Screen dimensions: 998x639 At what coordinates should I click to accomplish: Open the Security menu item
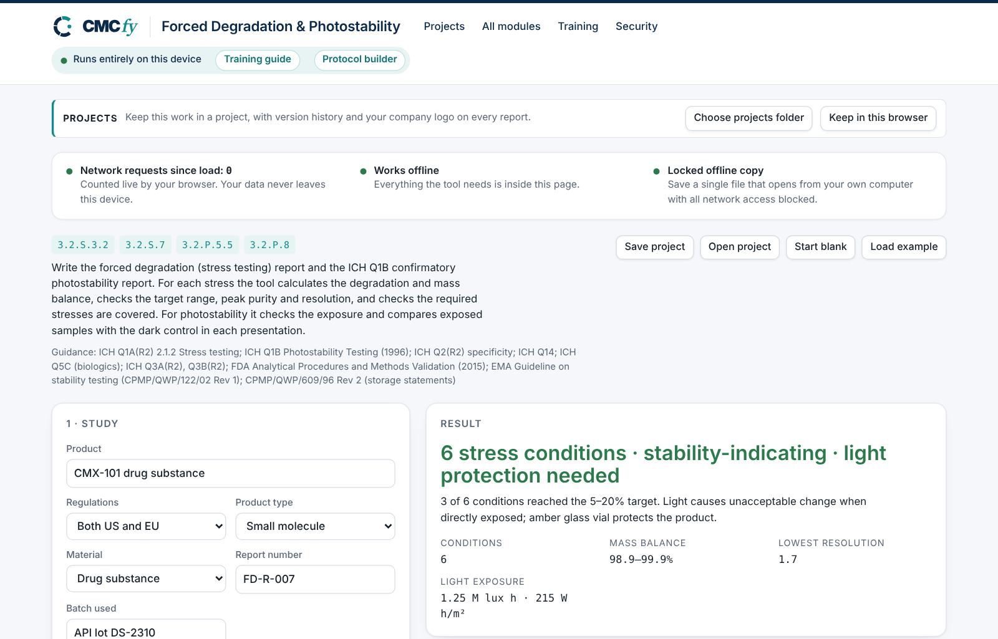click(636, 26)
